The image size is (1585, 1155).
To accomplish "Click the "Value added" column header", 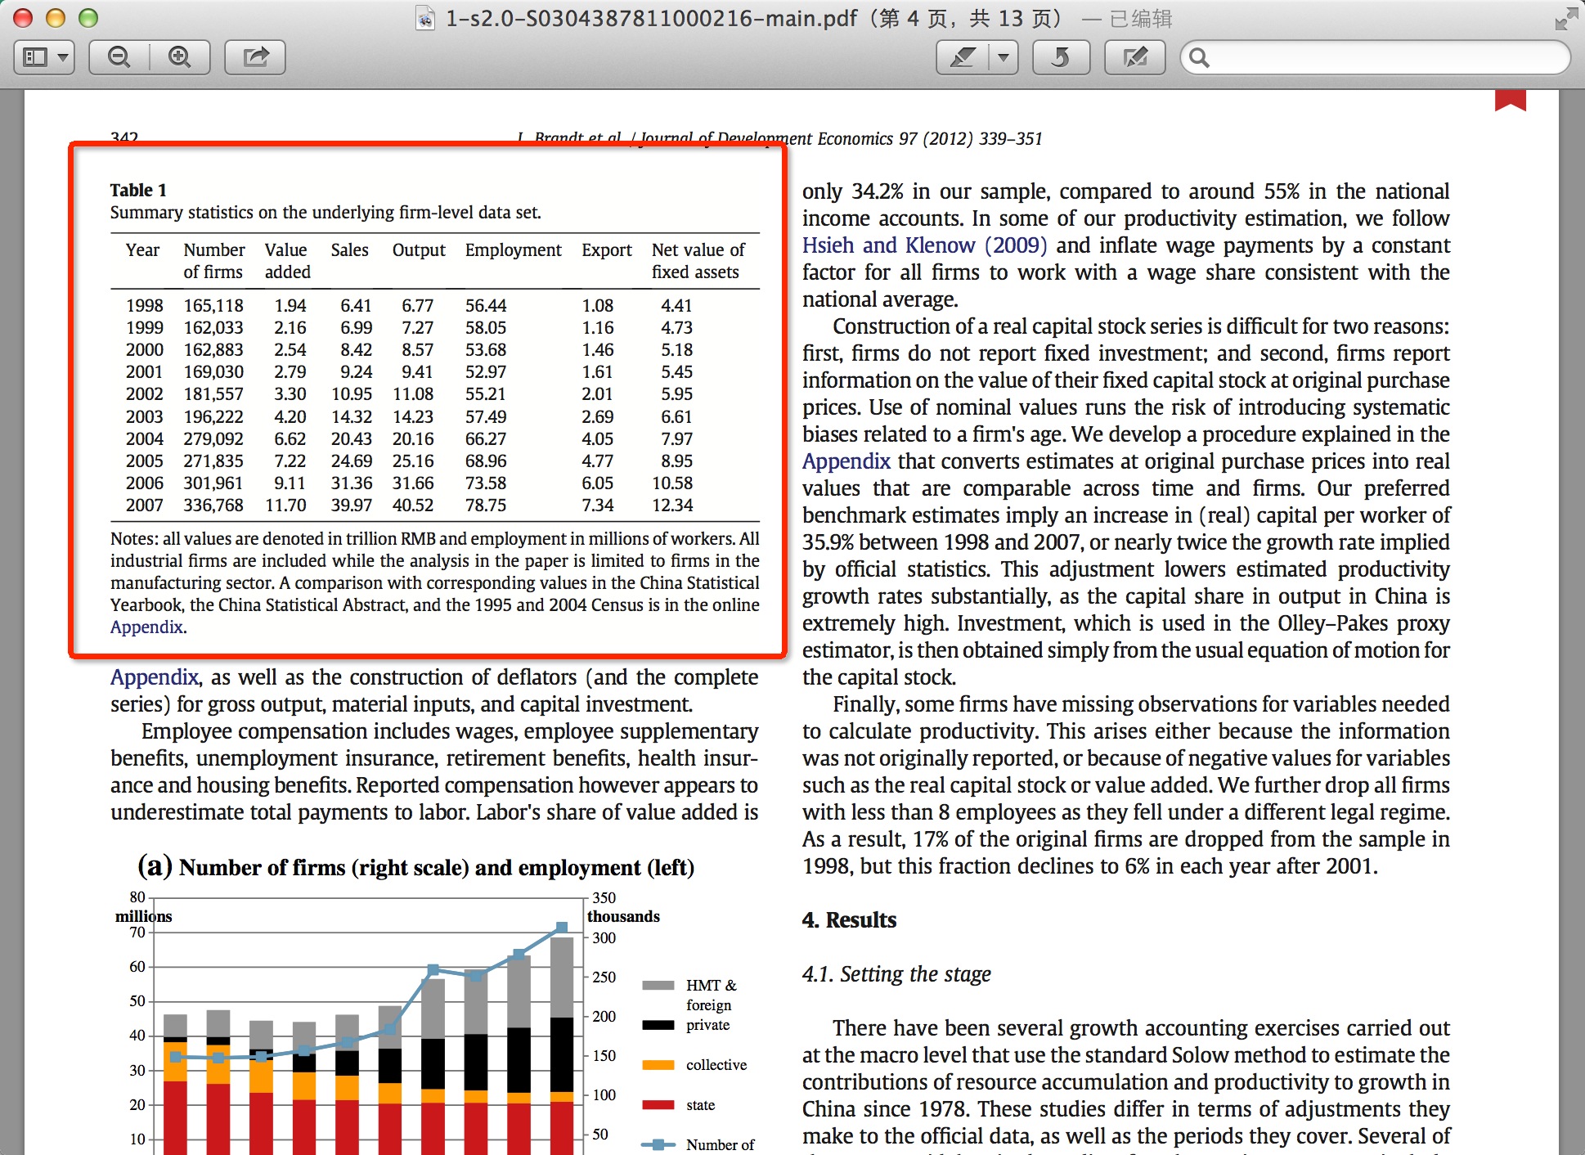I will [287, 261].
